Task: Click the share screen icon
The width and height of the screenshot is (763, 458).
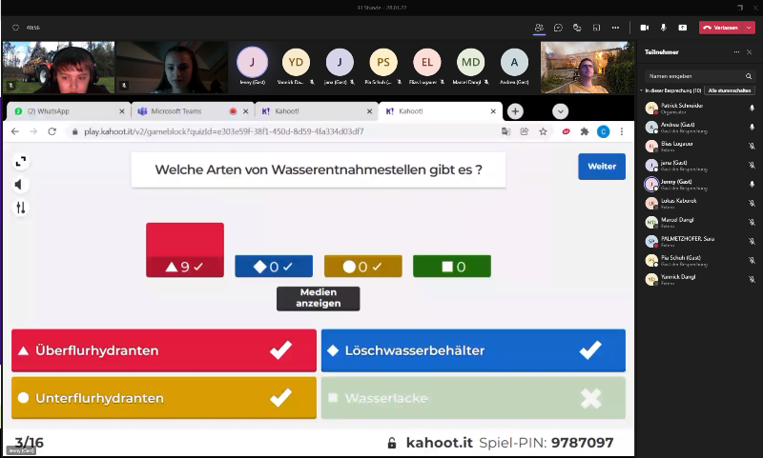Action: click(684, 28)
